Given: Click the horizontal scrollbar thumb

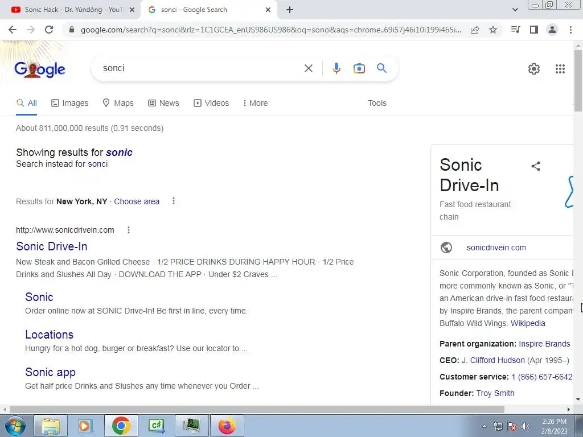Looking at the screenshot, I should click(x=257, y=409).
